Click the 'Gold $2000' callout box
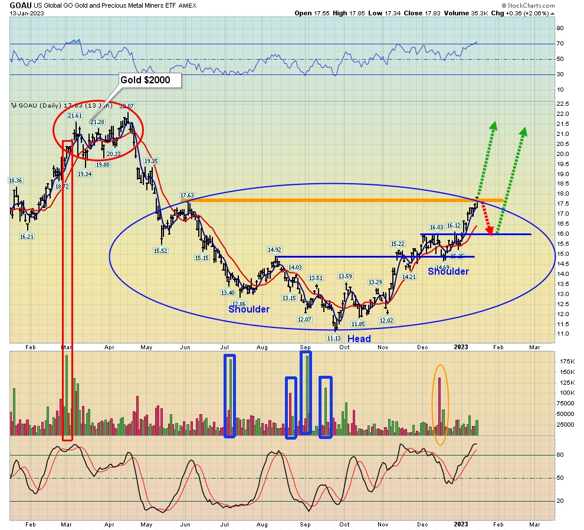This screenshot has height=530, width=584. tap(150, 80)
